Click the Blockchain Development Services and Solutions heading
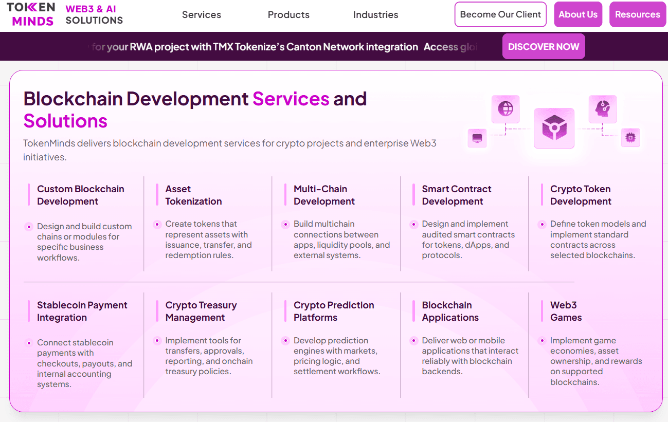The image size is (668, 422). point(195,109)
